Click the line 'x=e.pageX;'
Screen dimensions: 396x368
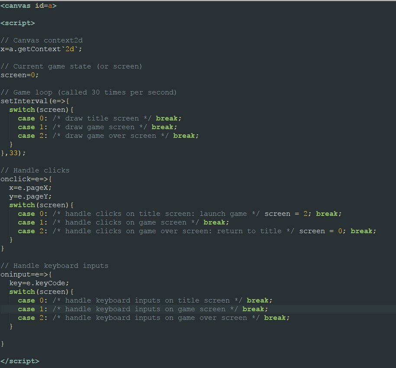click(30, 188)
